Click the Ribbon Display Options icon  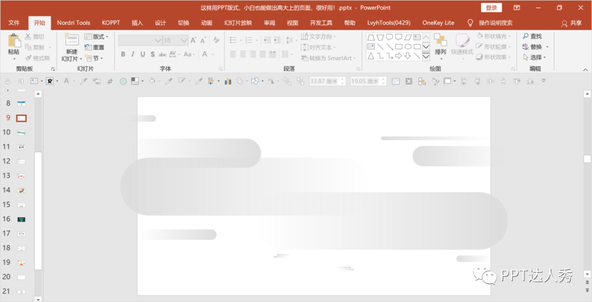[517, 8]
